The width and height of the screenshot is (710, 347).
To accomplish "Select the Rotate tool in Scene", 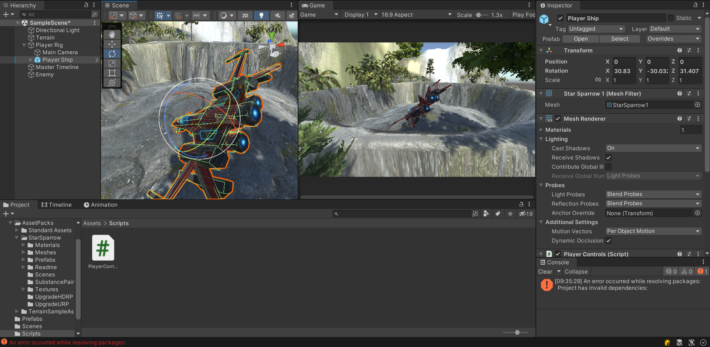I will 112,54.
